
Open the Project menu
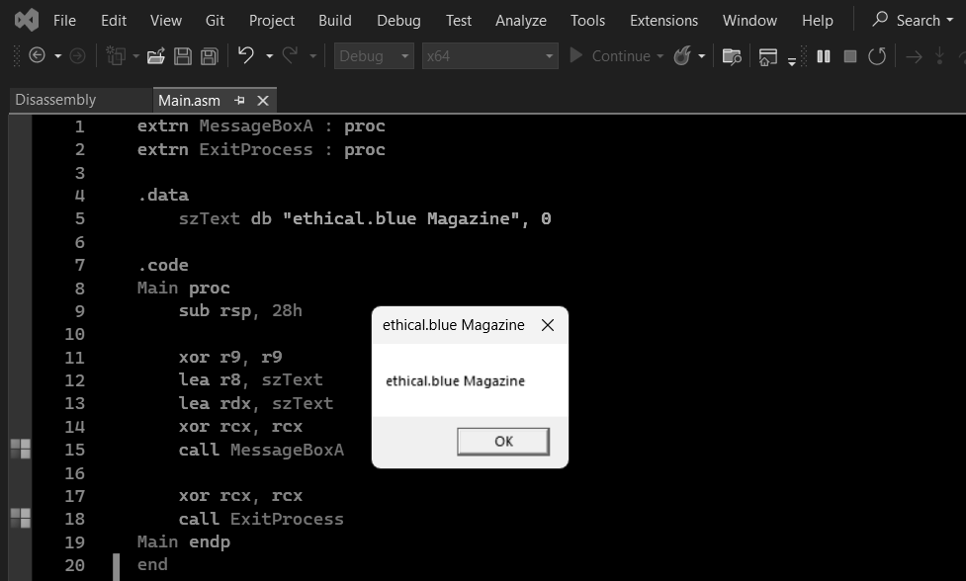[272, 21]
